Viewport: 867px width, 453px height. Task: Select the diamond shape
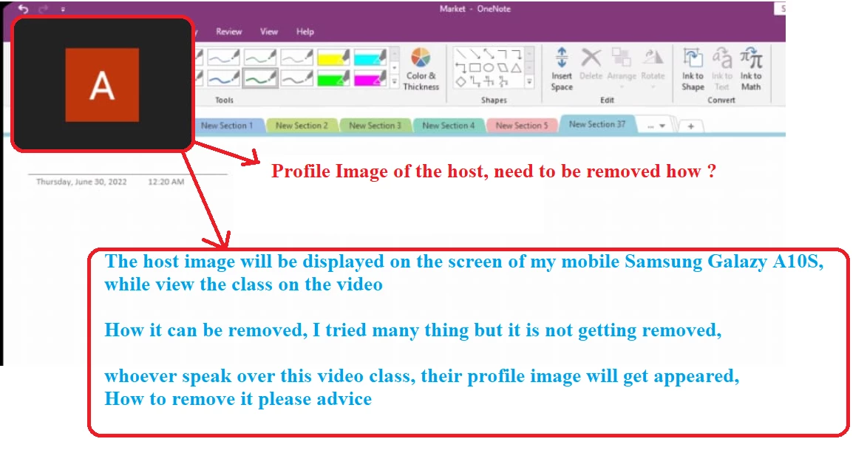(x=461, y=82)
